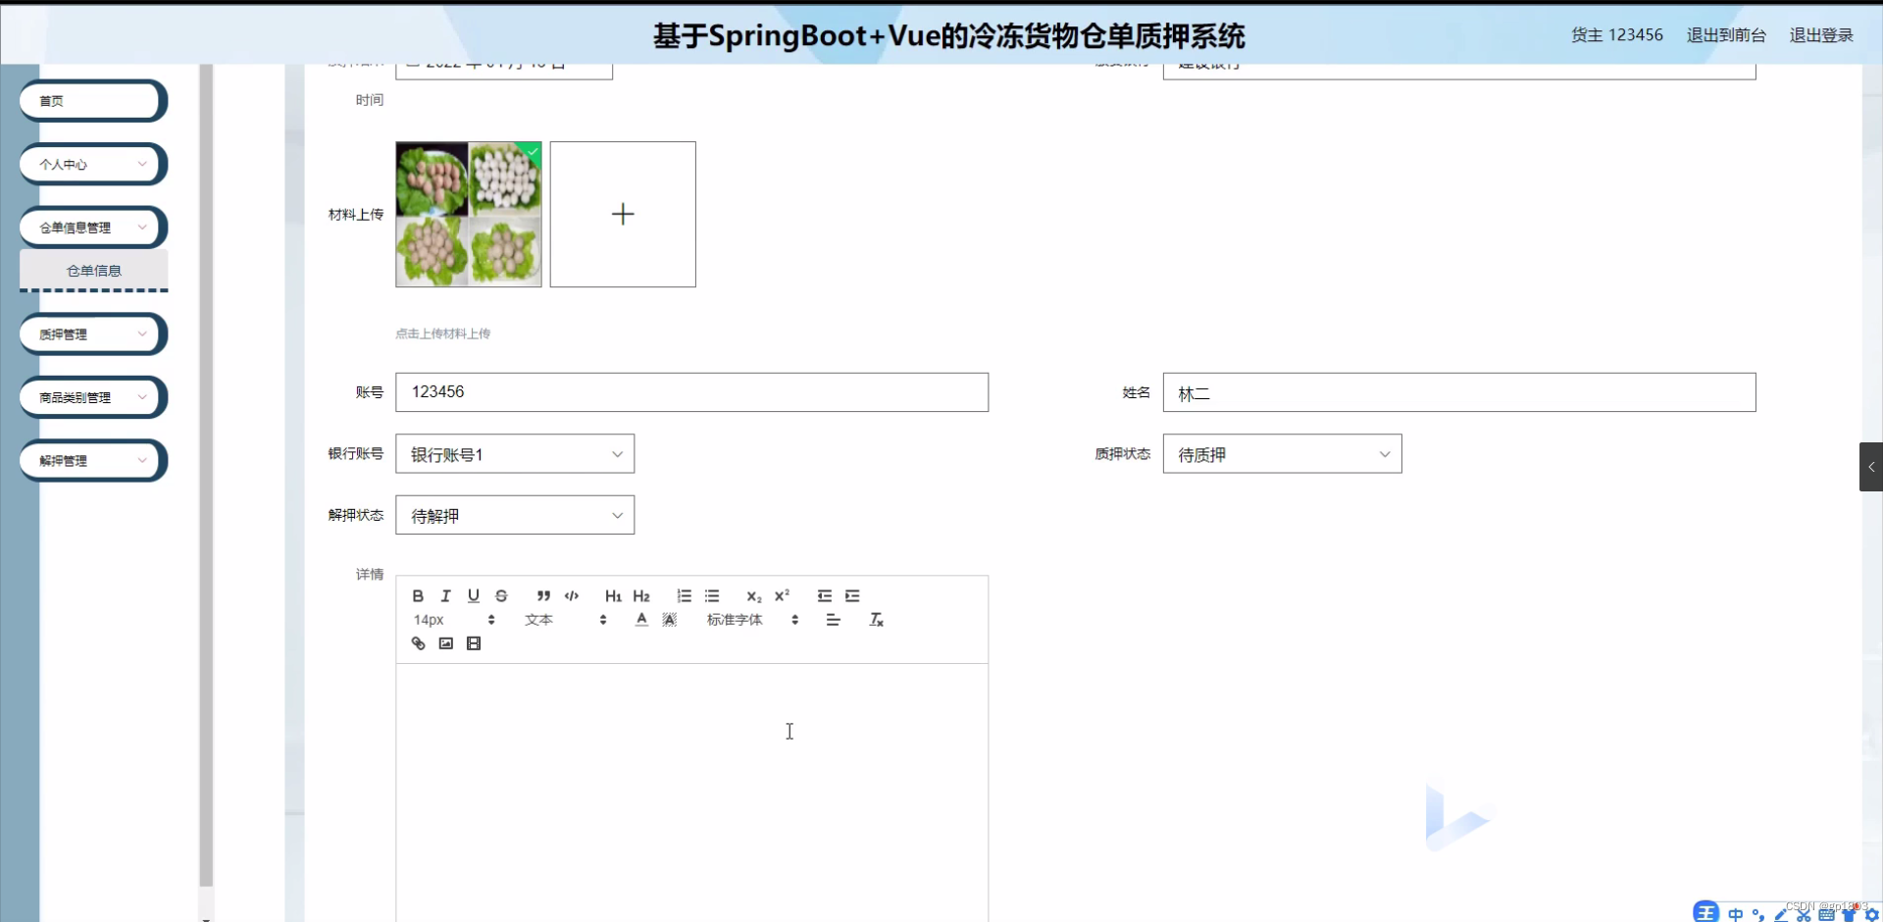
Task: Select 仓单信息 in the sidebar menu
Action: click(x=94, y=271)
